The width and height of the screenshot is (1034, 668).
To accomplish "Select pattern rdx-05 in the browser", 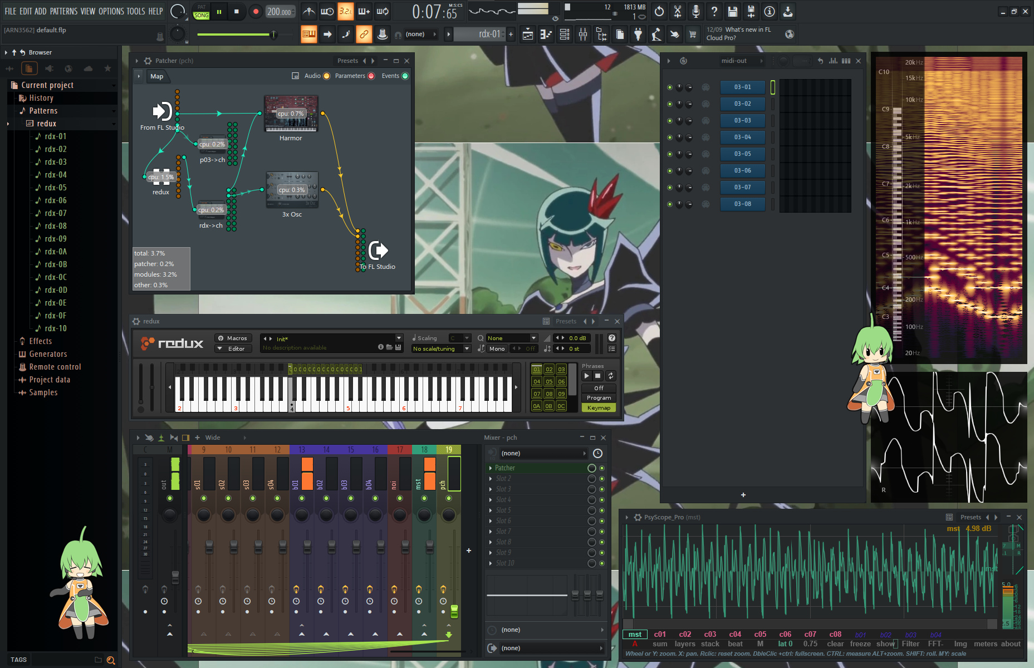I will (x=55, y=188).
